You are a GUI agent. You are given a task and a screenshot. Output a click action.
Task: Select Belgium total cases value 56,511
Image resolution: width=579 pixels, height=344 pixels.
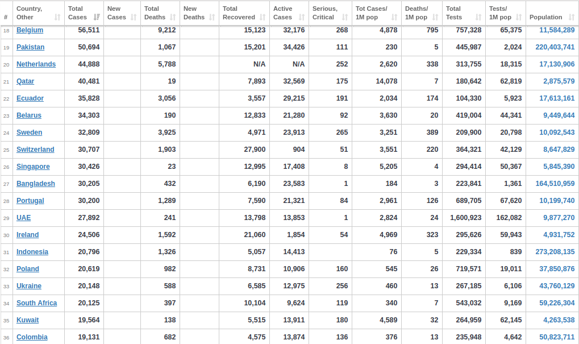(x=89, y=30)
